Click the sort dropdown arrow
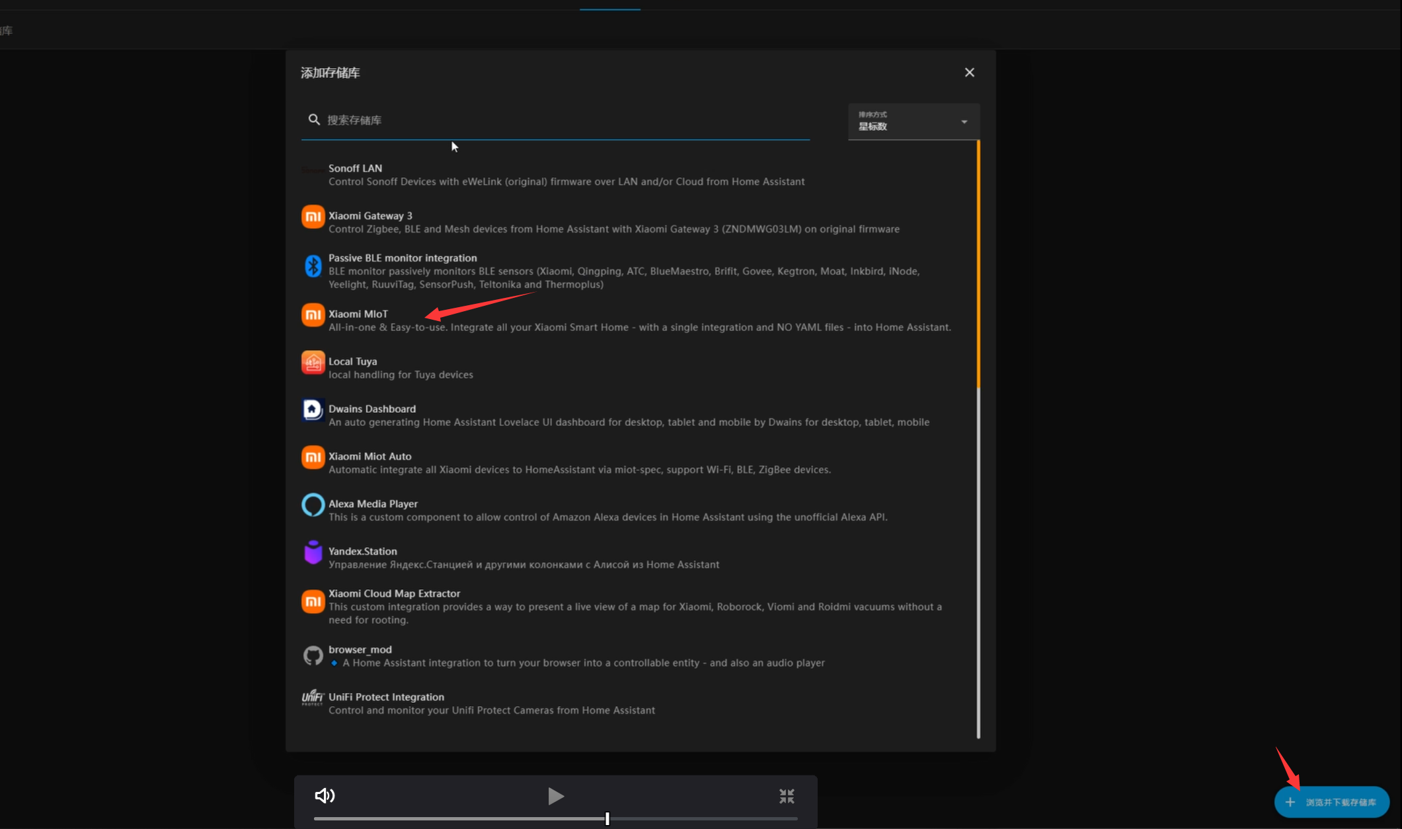 pyautogui.click(x=964, y=122)
